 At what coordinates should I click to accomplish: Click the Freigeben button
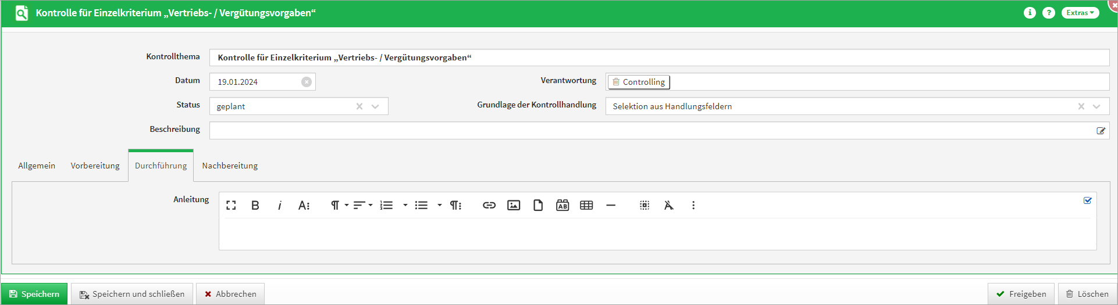click(1021, 294)
